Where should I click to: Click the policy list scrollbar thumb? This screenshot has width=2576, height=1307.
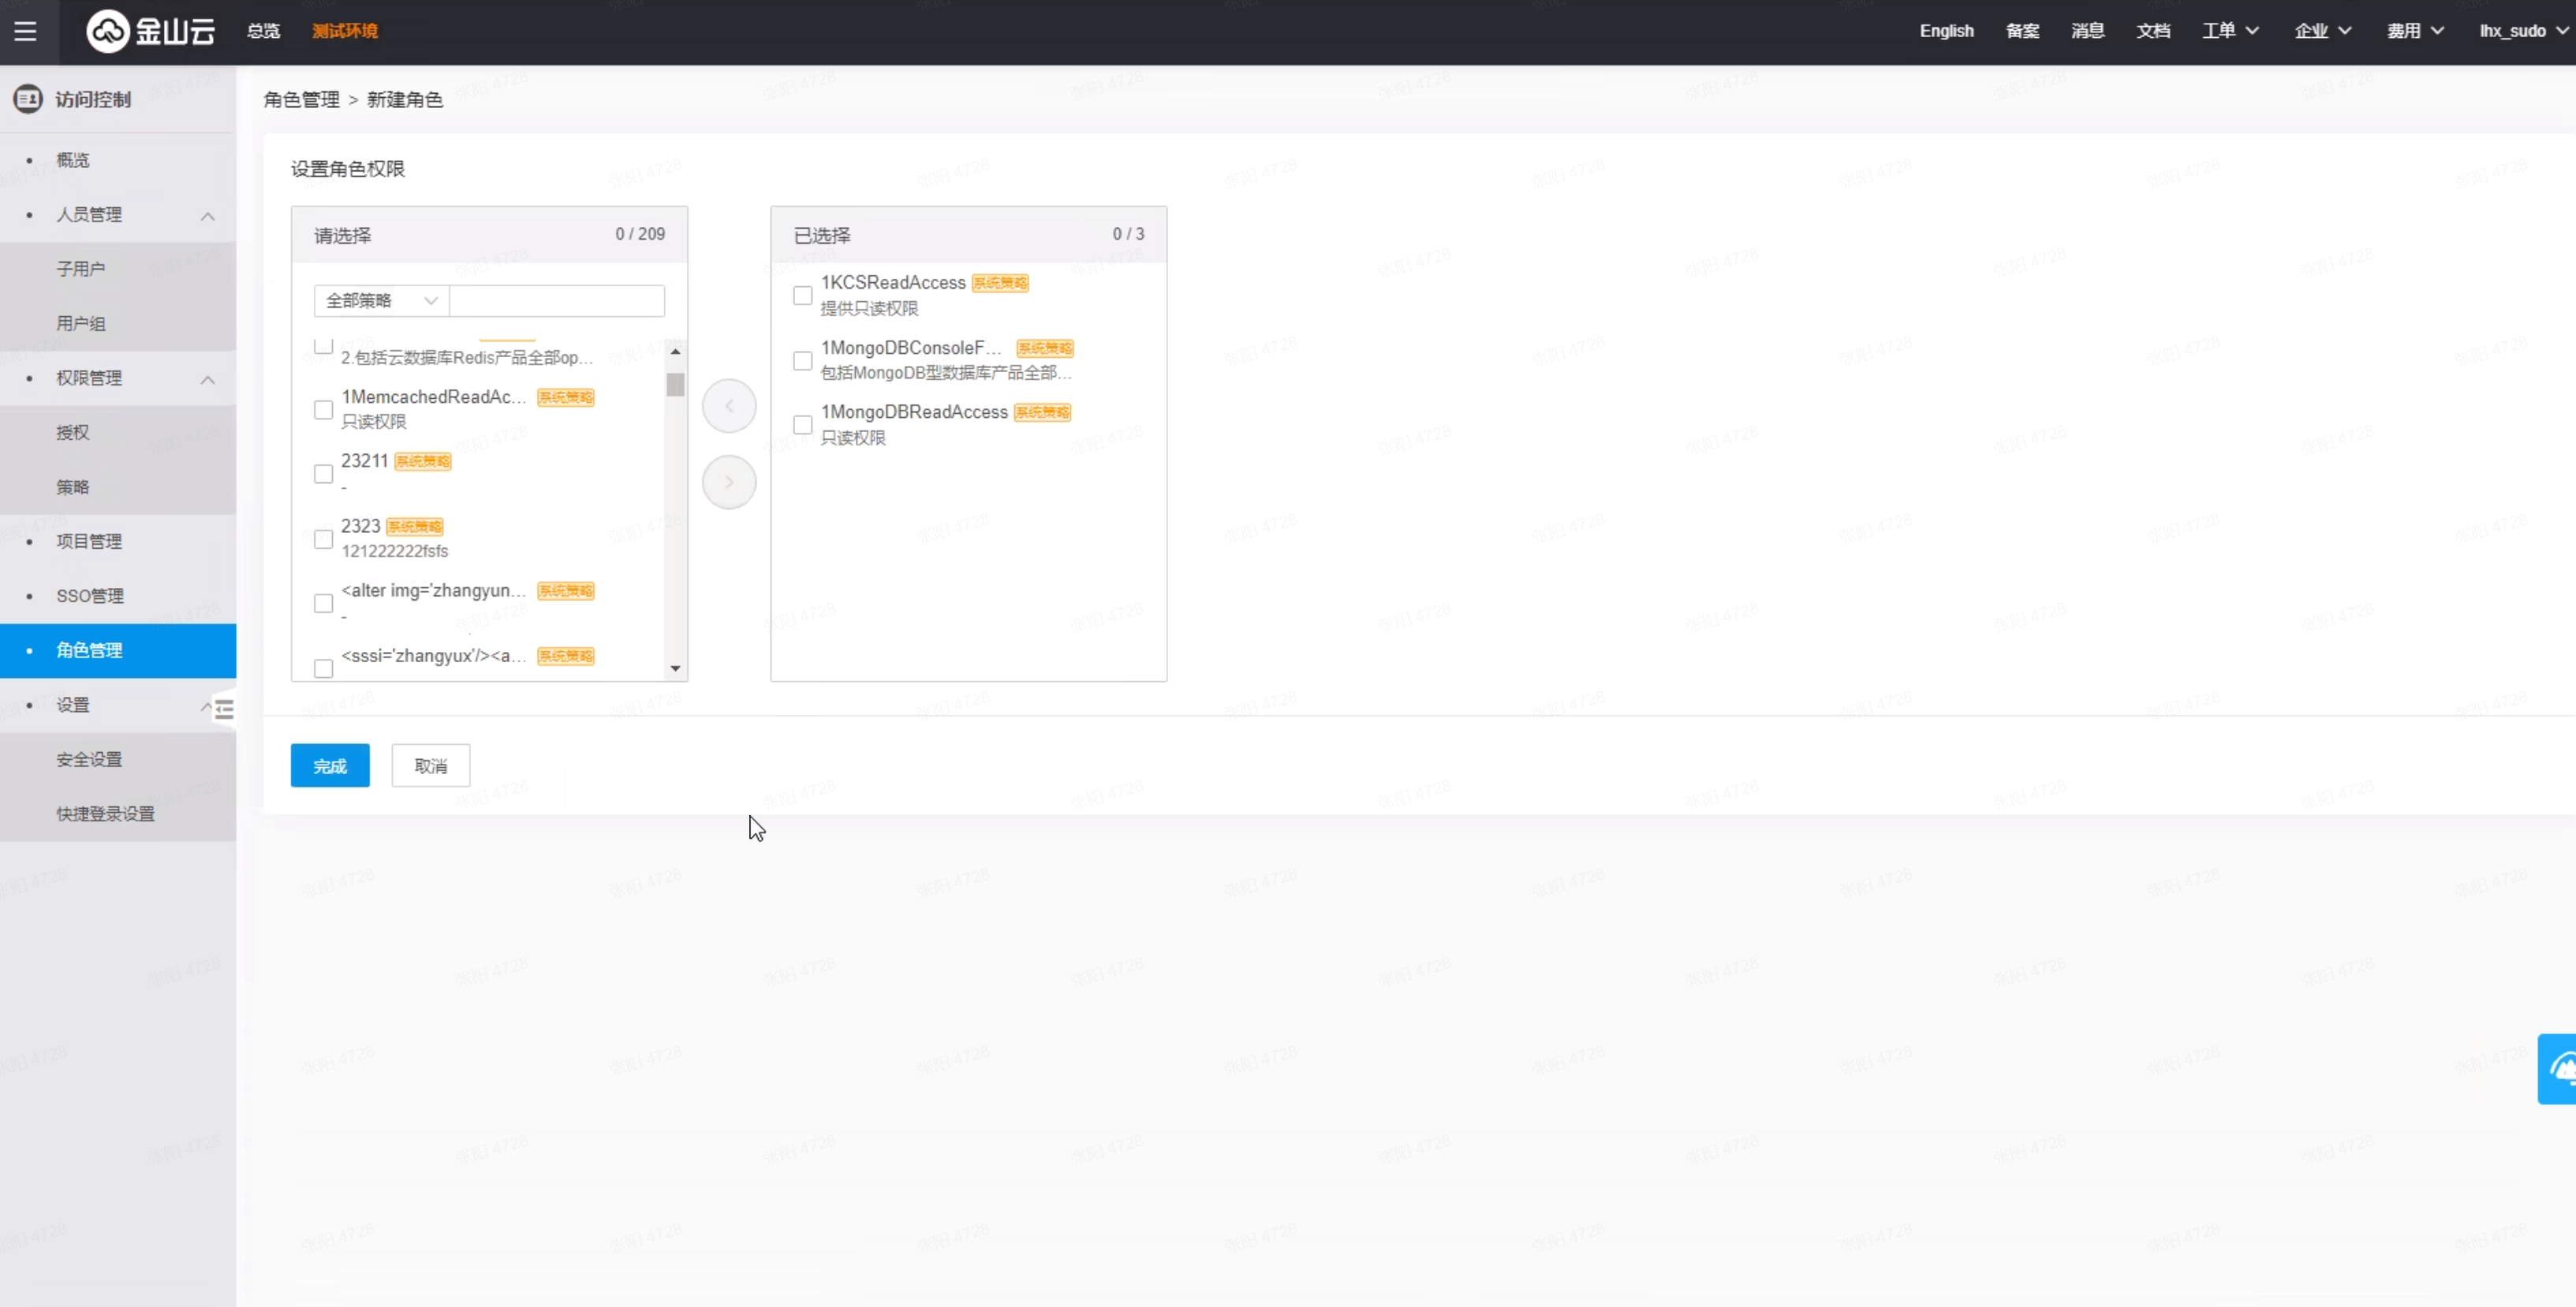[676, 385]
